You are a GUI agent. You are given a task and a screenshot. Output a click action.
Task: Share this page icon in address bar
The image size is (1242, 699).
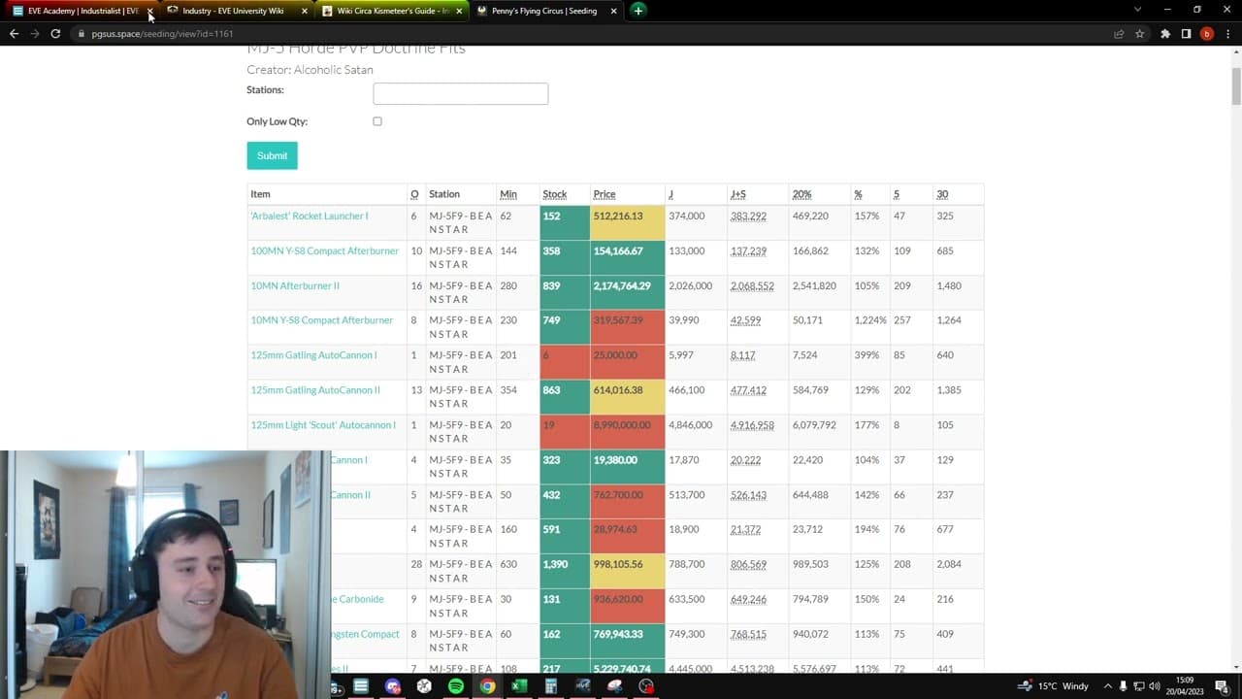(x=1119, y=34)
